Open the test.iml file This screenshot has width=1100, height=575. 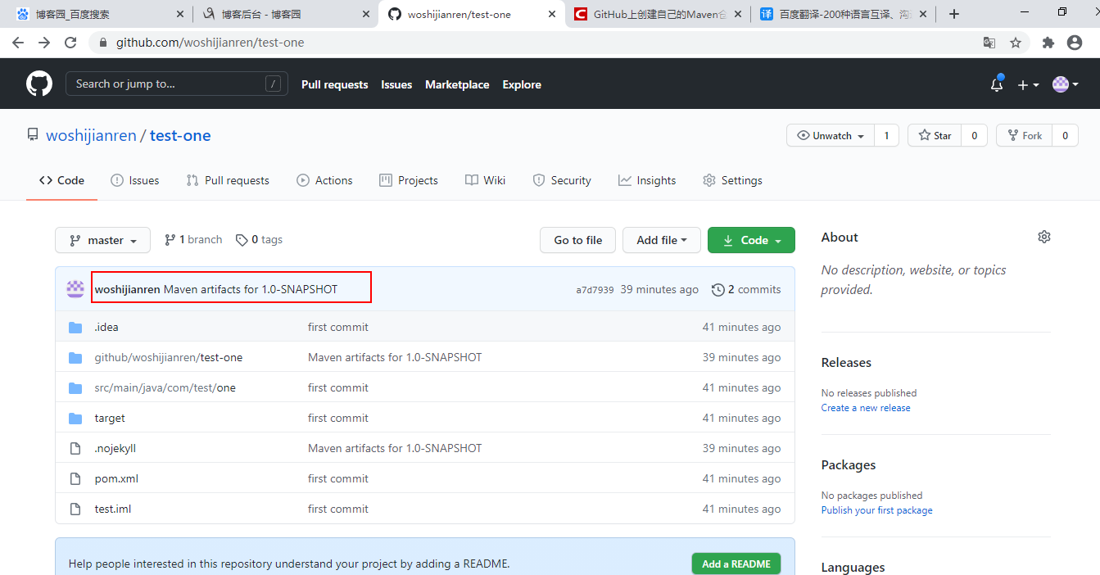click(113, 509)
